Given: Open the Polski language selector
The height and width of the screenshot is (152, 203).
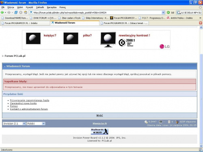Looking at the screenshot, I should click(36, 124).
